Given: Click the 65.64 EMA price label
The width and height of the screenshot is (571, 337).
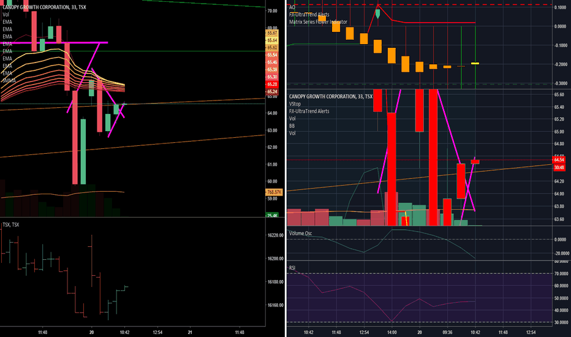Looking at the screenshot, I should [272, 40].
